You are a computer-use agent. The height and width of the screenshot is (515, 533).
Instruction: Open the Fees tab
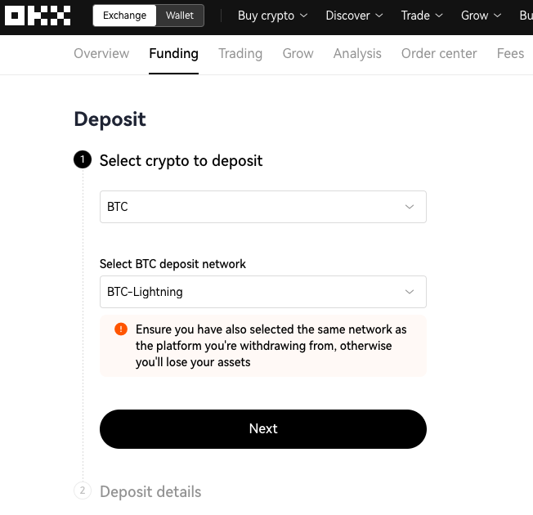(510, 53)
